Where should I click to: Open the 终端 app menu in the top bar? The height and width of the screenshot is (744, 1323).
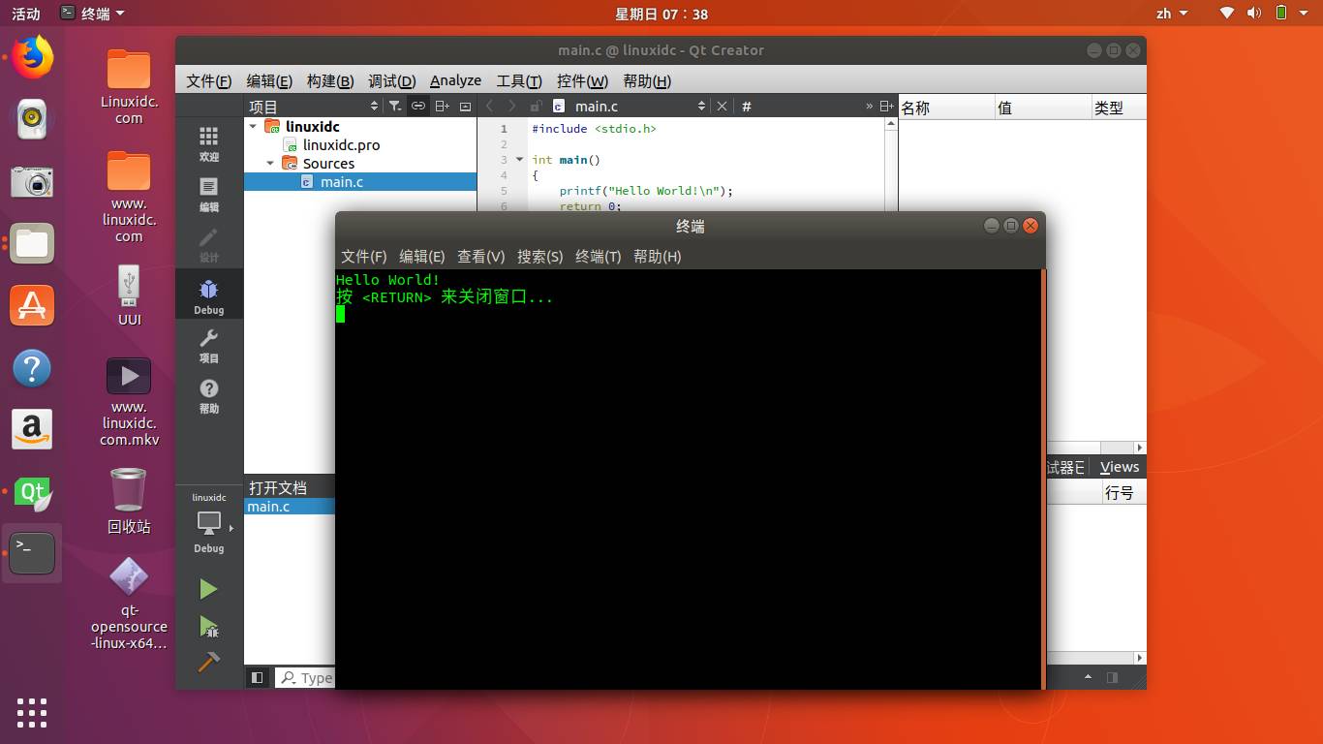click(92, 14)
